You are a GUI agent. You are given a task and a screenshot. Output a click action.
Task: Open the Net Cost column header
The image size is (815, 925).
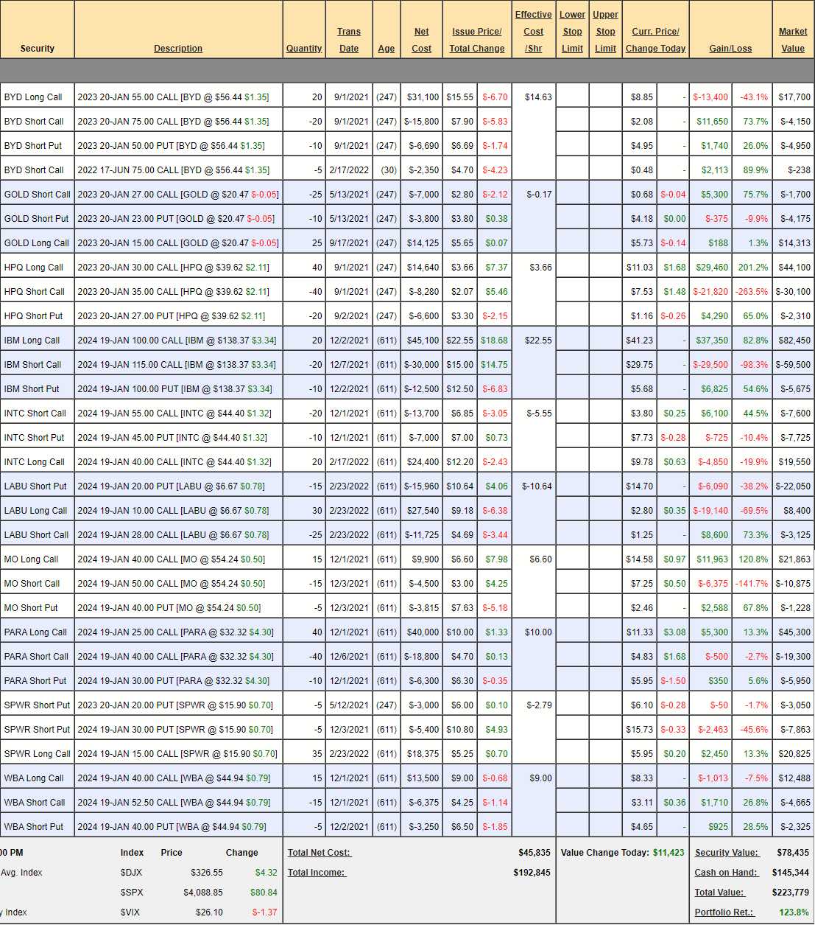pos(421,40)
